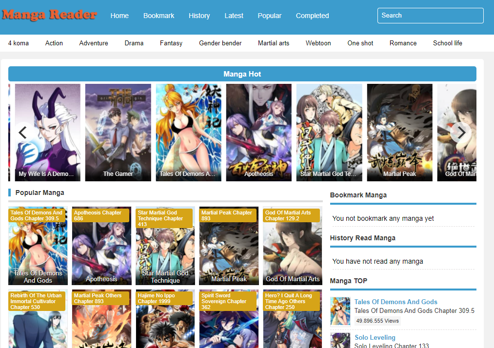494x348 pixels.
Task: Click 'You have not read any manga' text
Action: (377, 261)
